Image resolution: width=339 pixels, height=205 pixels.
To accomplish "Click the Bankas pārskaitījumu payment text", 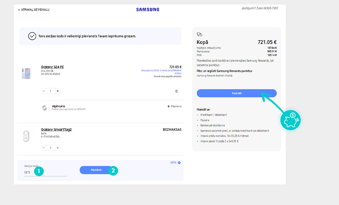I will [213, 125].
